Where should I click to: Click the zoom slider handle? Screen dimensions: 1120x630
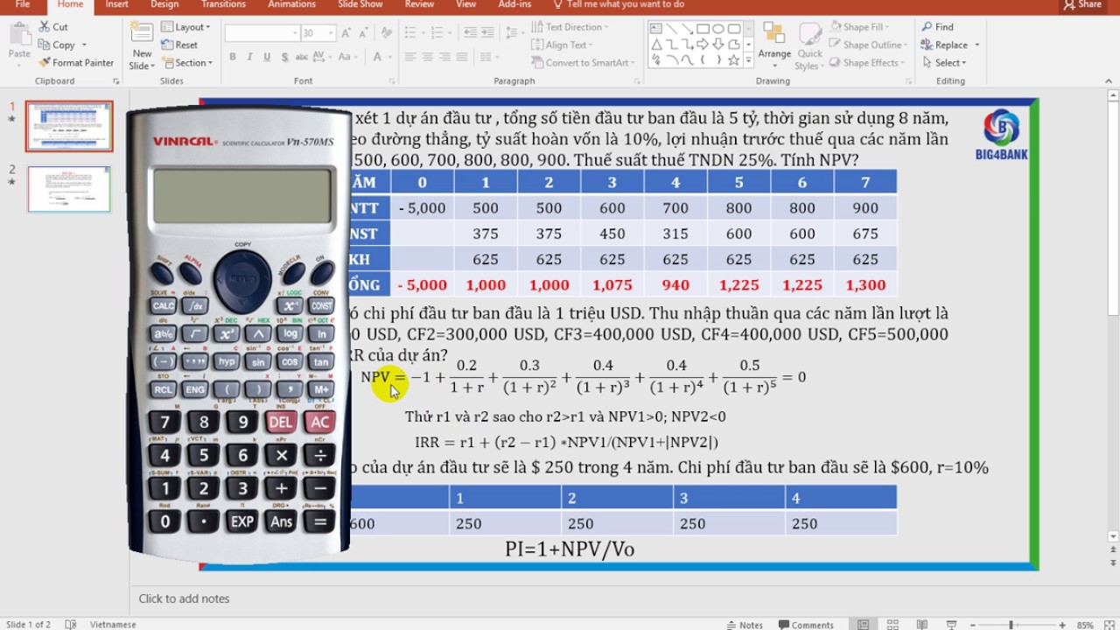1011,625
